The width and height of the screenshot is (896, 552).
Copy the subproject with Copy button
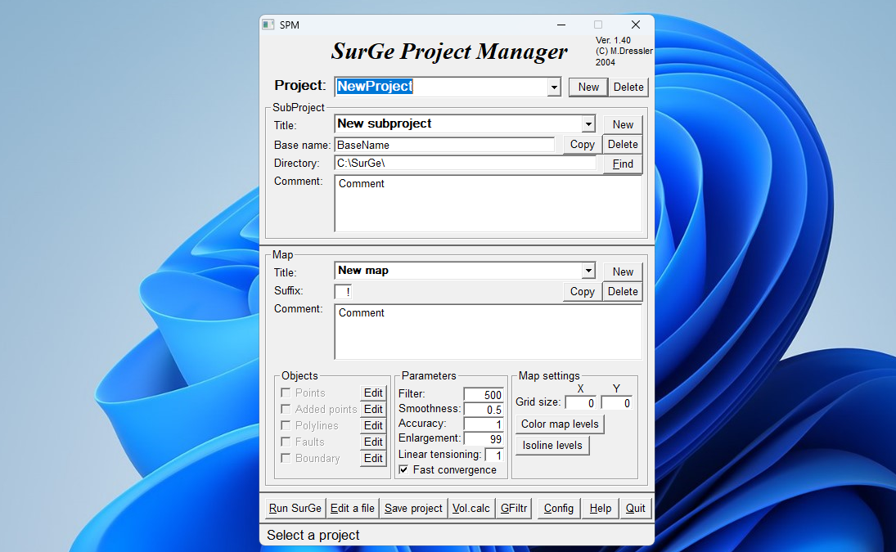582,145
